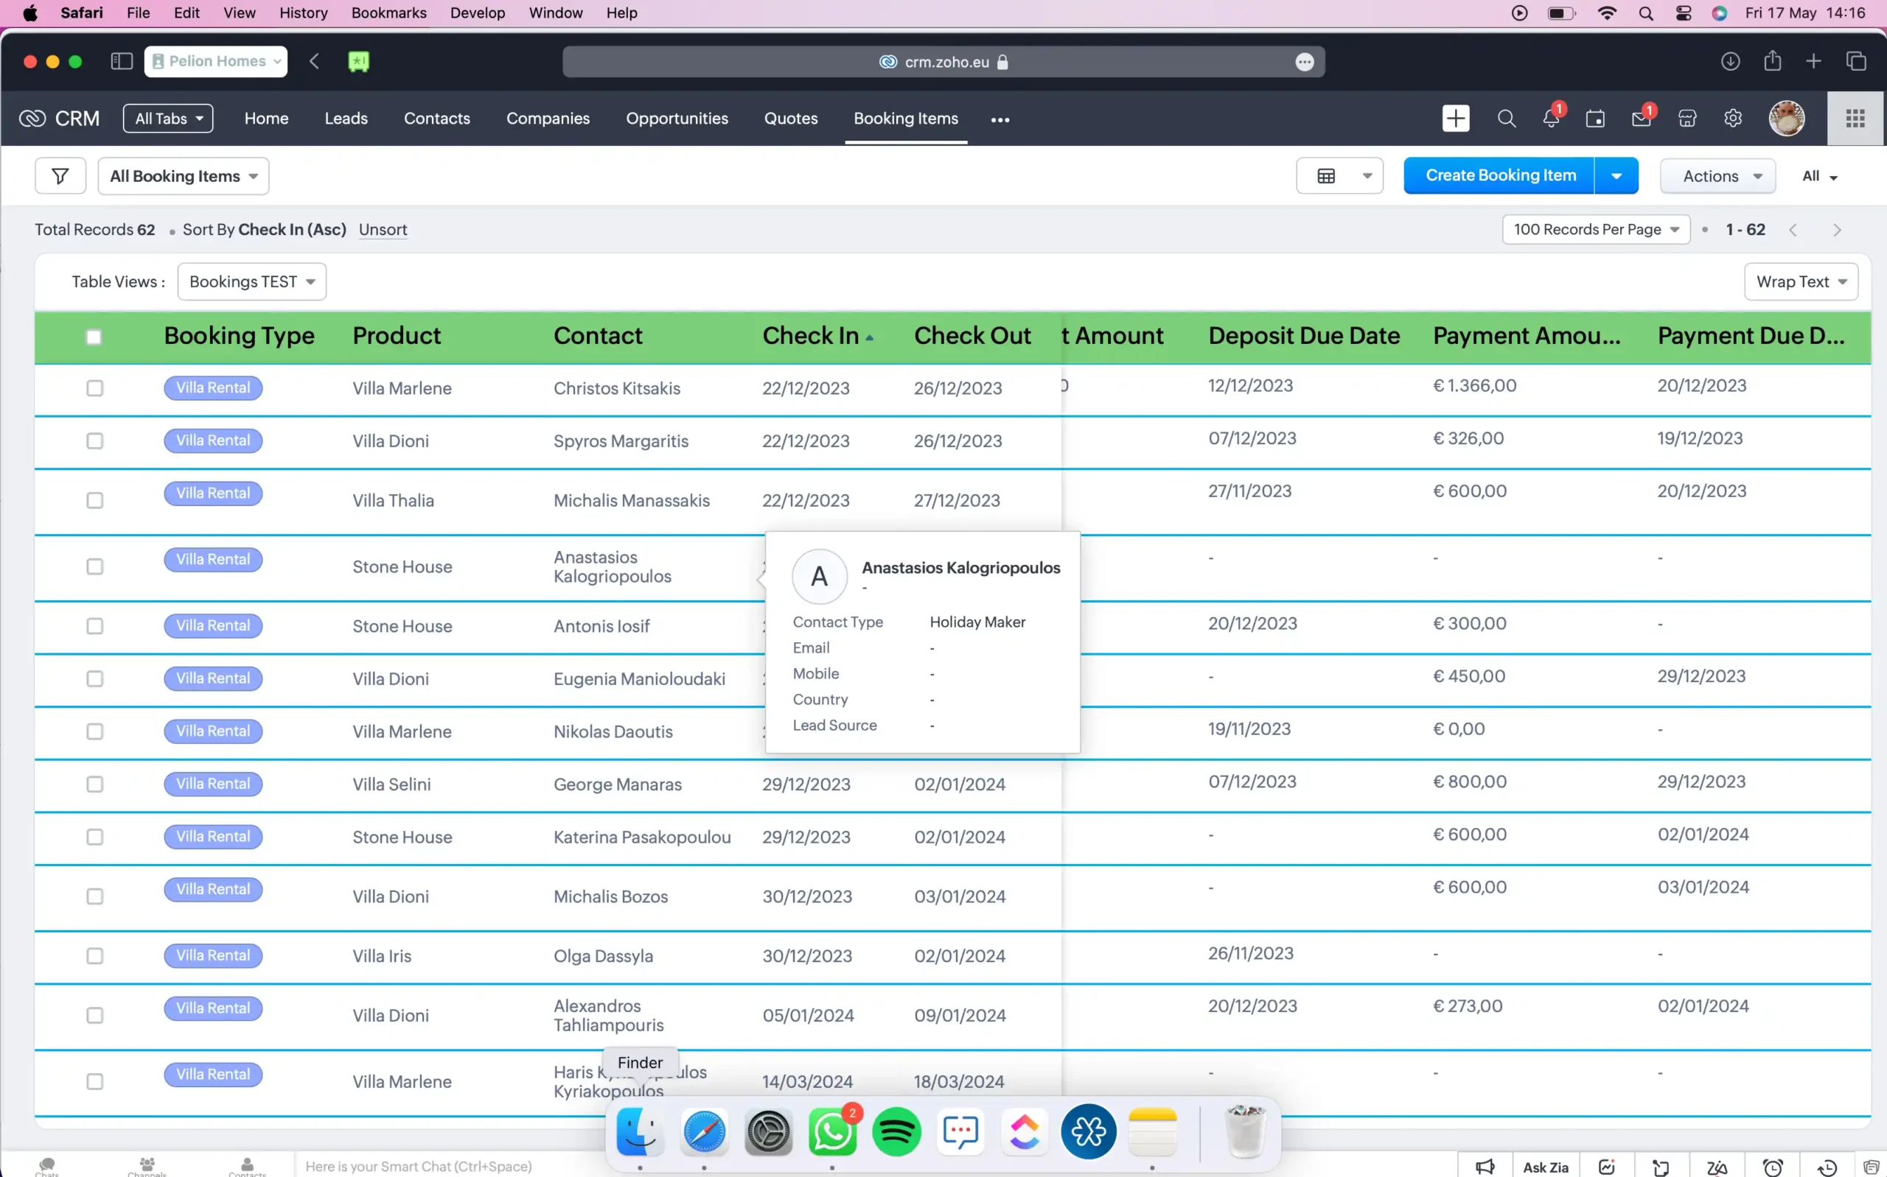This screenshot has width=1887, height=1177.
Task: Click the quick create plus icon
Action: click(x=1455, y=119)
